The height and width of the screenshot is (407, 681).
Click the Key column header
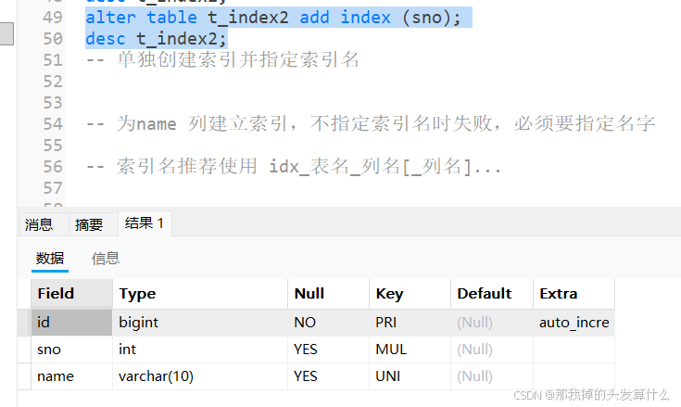410,294
